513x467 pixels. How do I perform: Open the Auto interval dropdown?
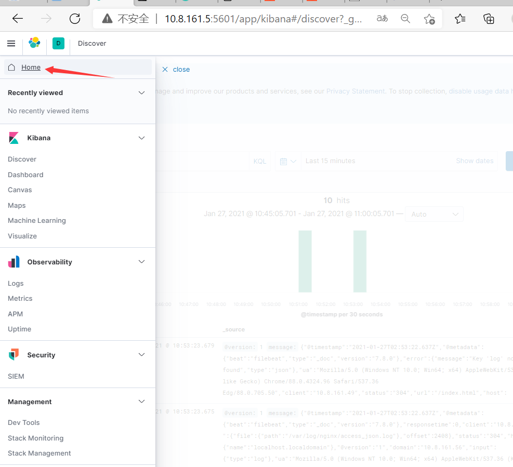tap(434, 214)
